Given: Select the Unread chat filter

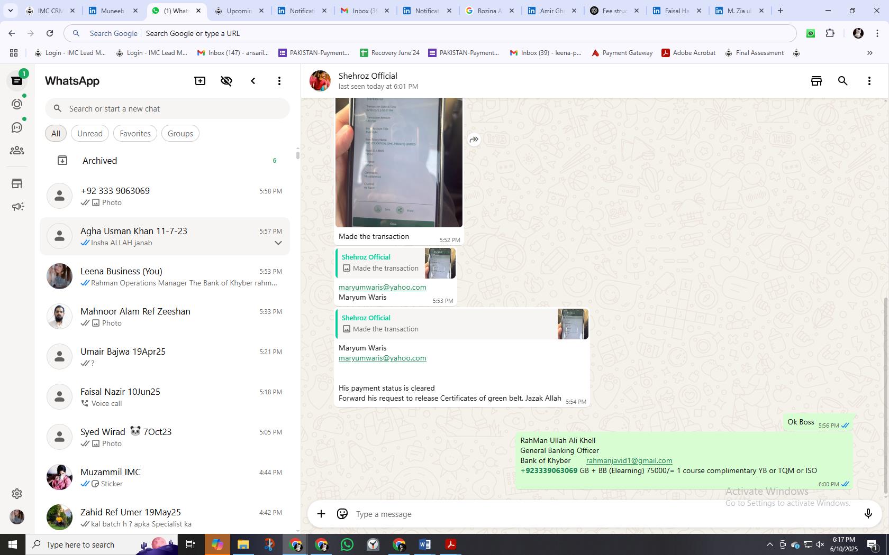Looking at the screenshot, I should pos(90,133).
